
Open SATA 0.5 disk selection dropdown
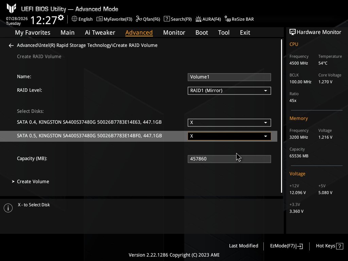229,136
